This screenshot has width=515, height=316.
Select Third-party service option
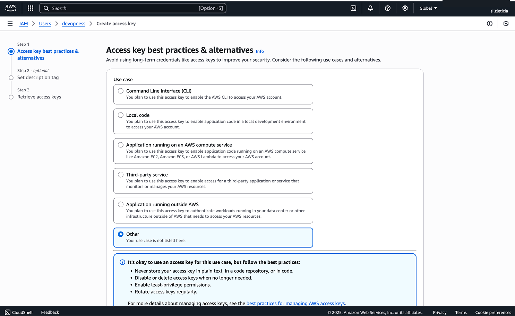tap(121, 175)
